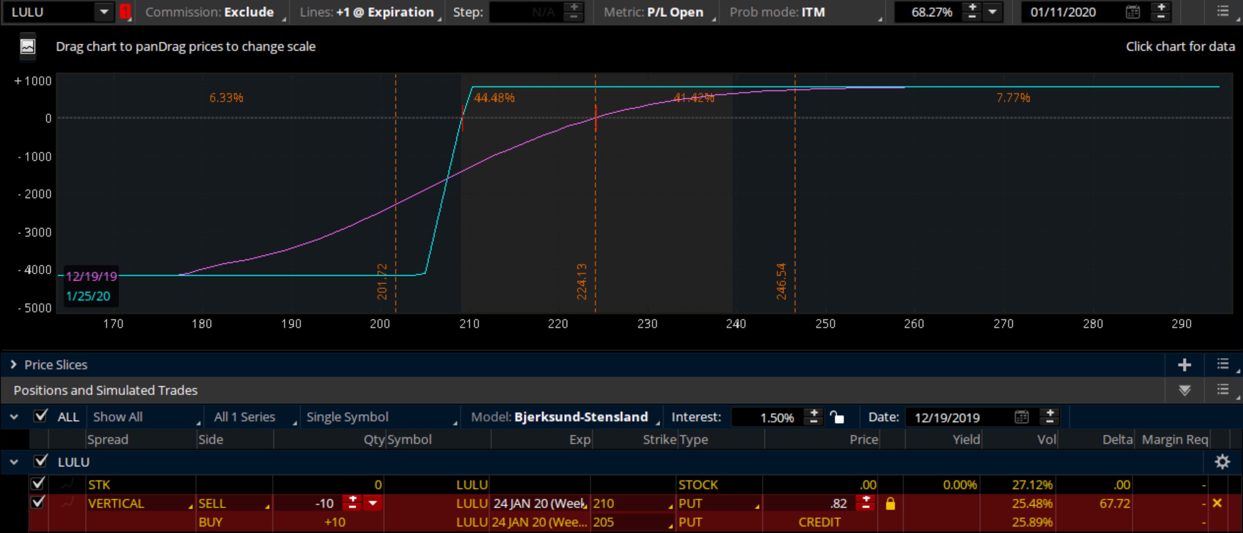The height and width of the screenshot is (533, 1243).
Task: Add a new price slice
Action: point(1184,365)
